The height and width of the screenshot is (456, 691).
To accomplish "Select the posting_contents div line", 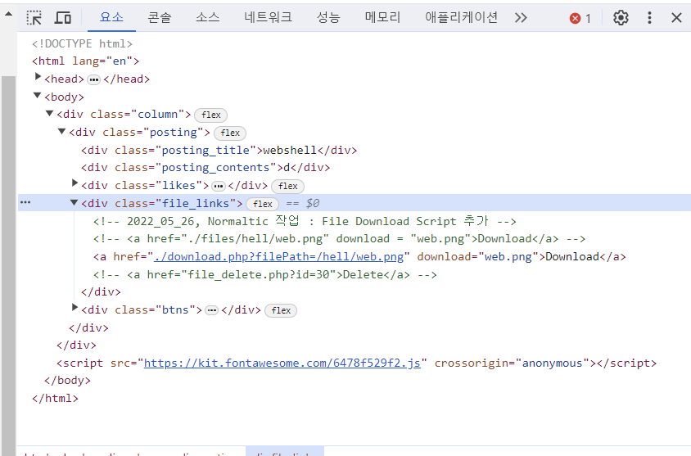I will (205, 168).
